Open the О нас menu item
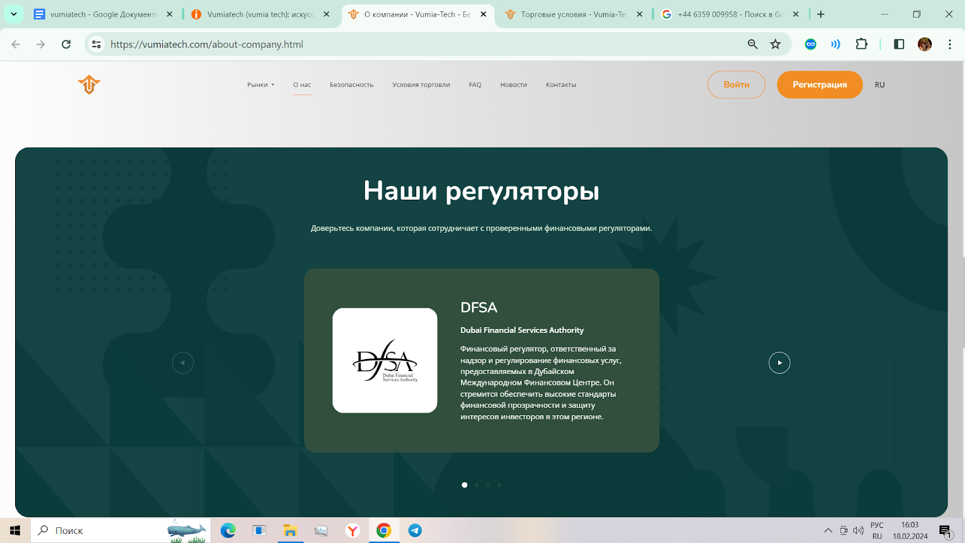The height and width of the screenshot is (543, 965). (302, 84)
